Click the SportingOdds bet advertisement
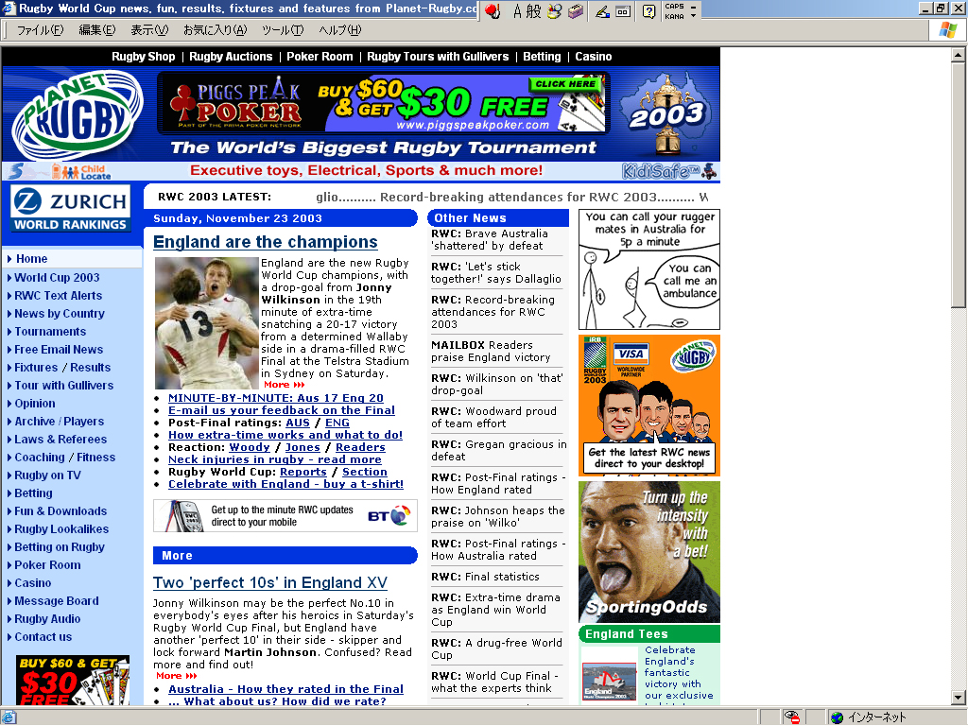968x726 pixels. pos(649,552)
